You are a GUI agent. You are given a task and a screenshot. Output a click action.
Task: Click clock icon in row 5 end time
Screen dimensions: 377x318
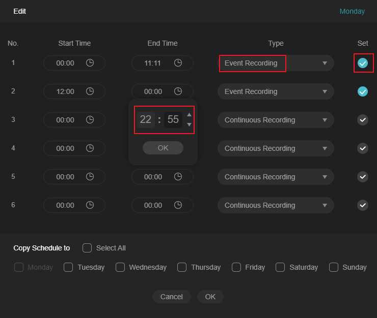178,177
